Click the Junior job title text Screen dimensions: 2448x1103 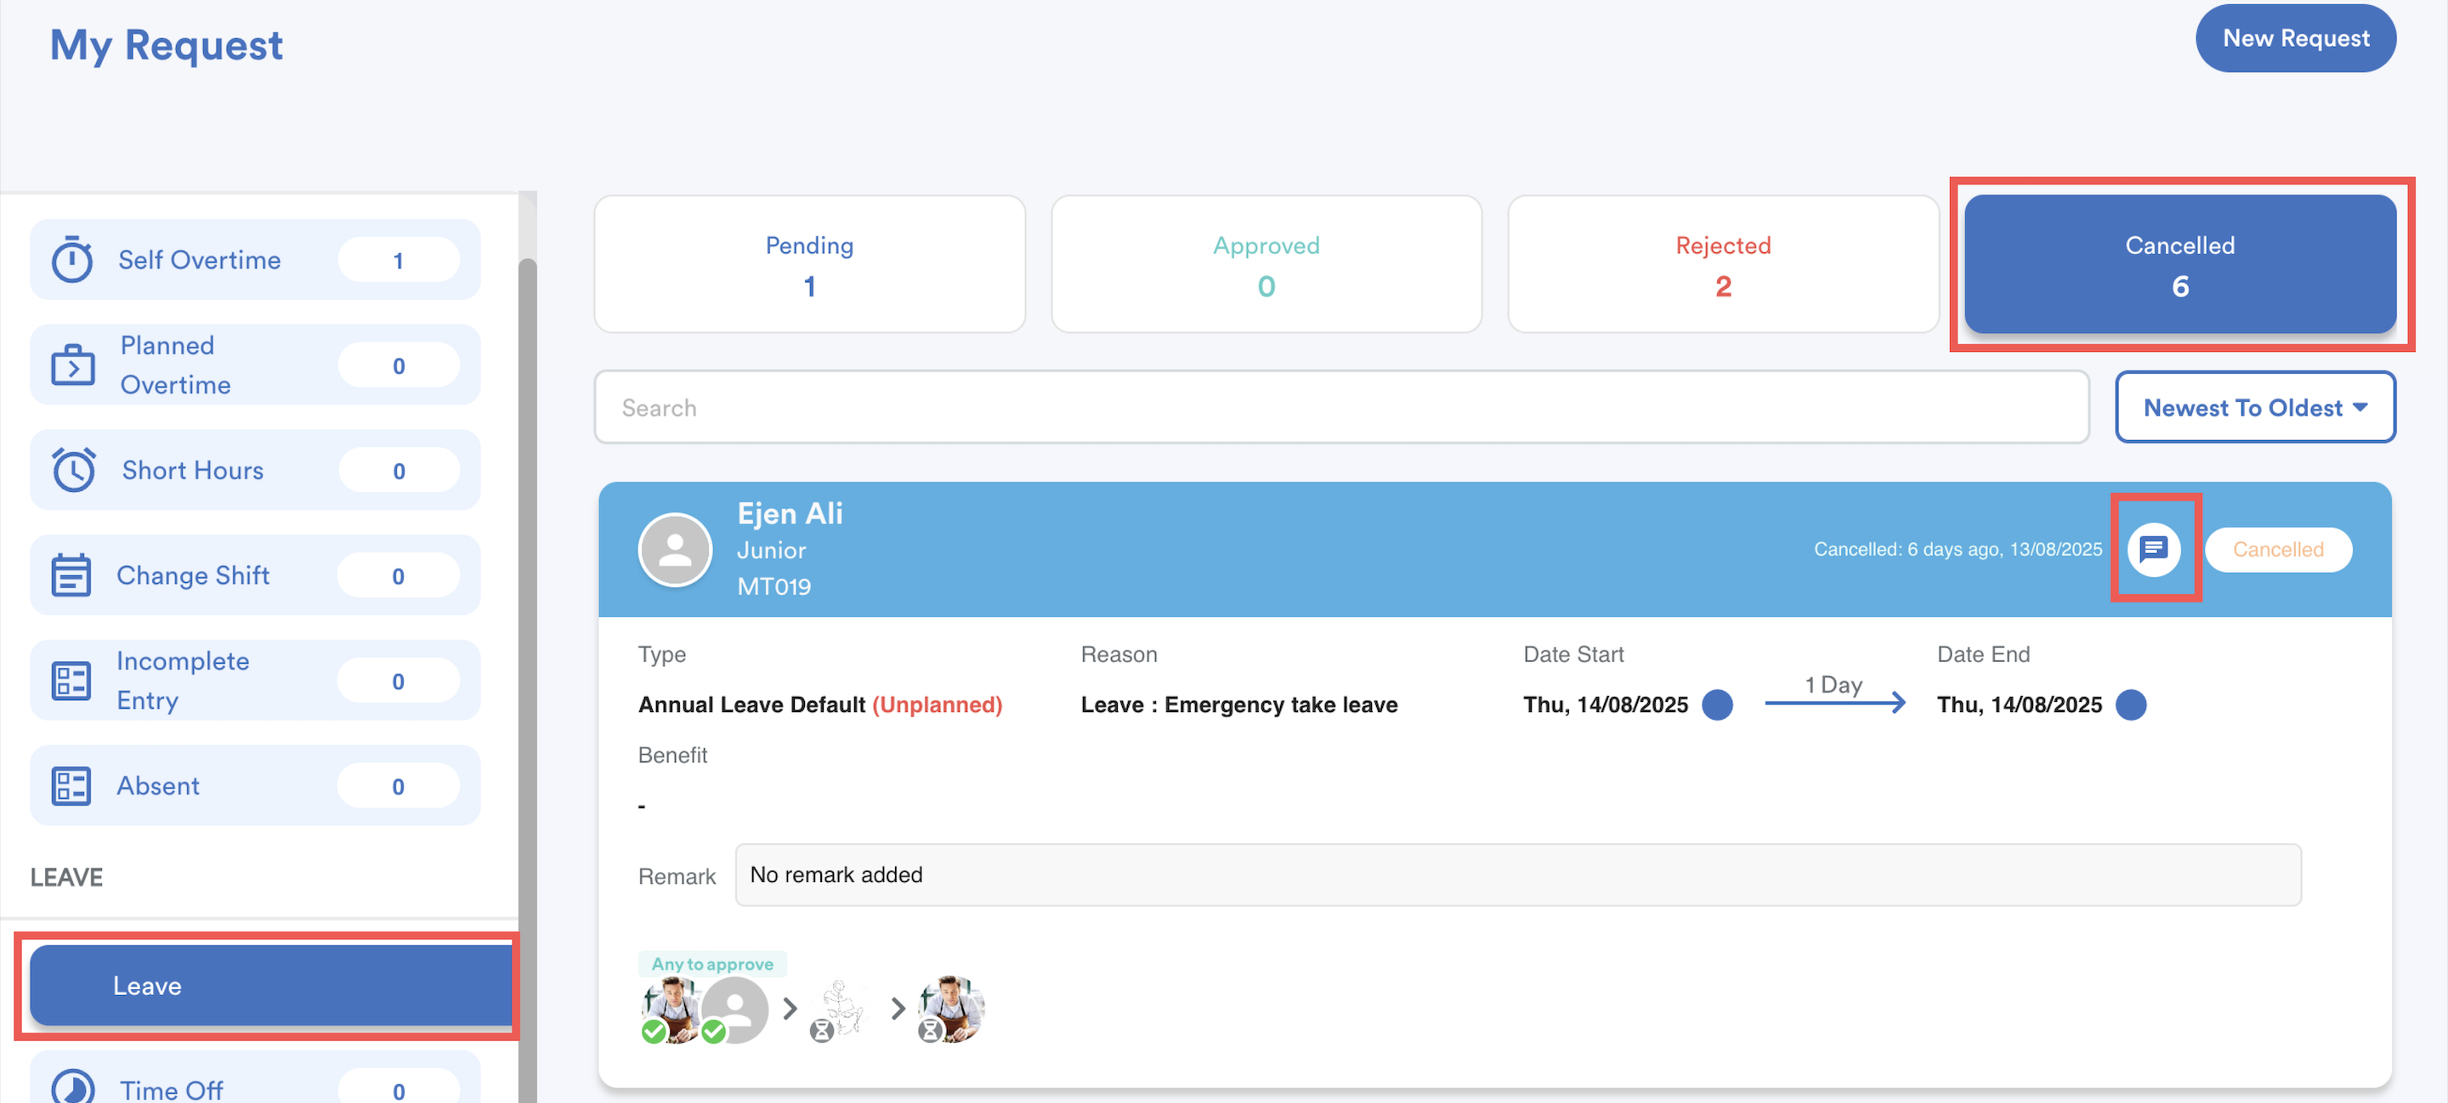pyautogui.click(x=771, y=550)
